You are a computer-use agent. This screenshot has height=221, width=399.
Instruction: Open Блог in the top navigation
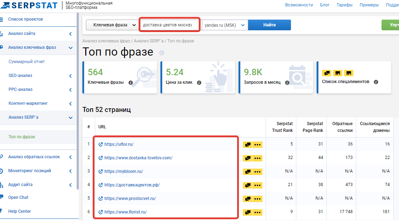click(x=325, y=5)
